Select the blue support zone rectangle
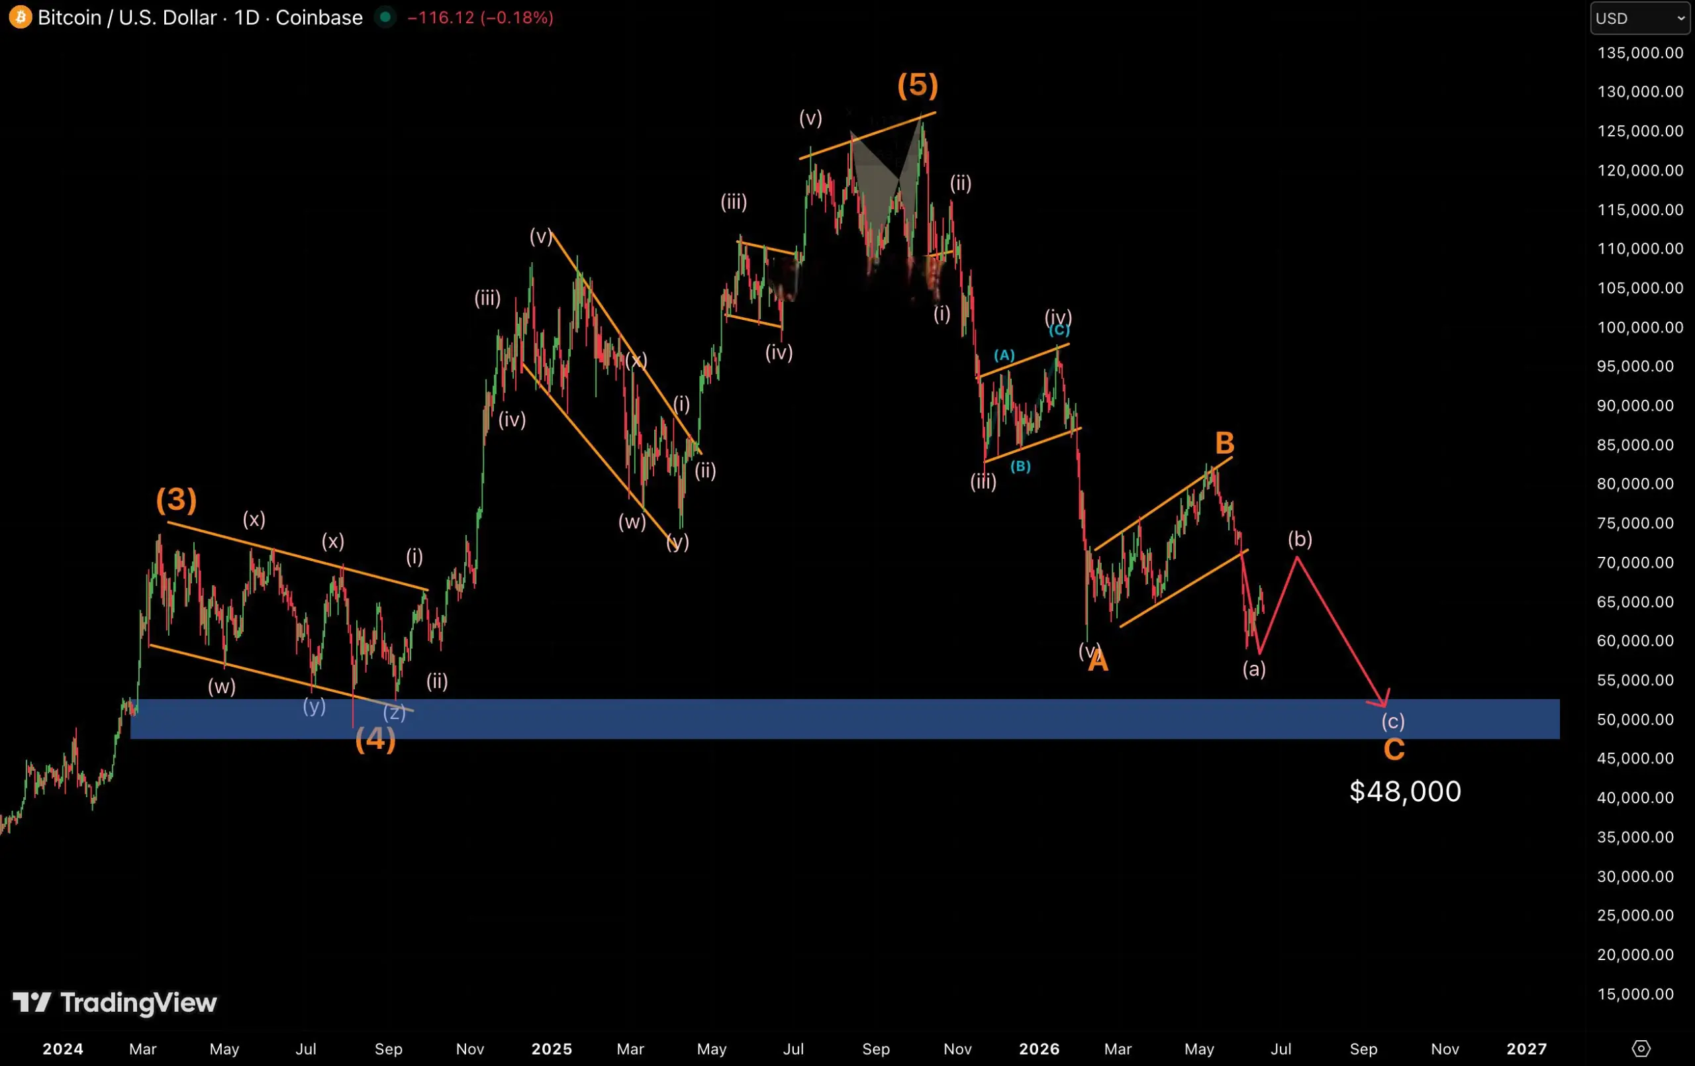 (x=845, y=719)
